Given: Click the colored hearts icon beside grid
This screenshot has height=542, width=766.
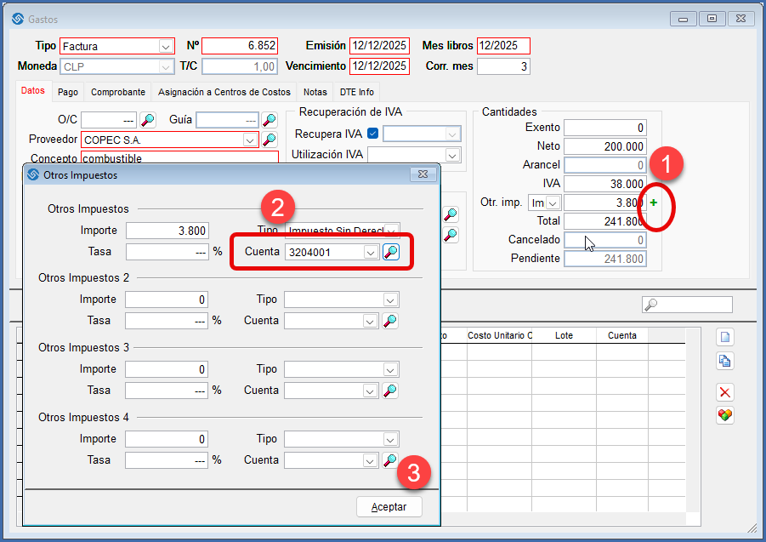Looking at the screenshot, I should (725, 415).
